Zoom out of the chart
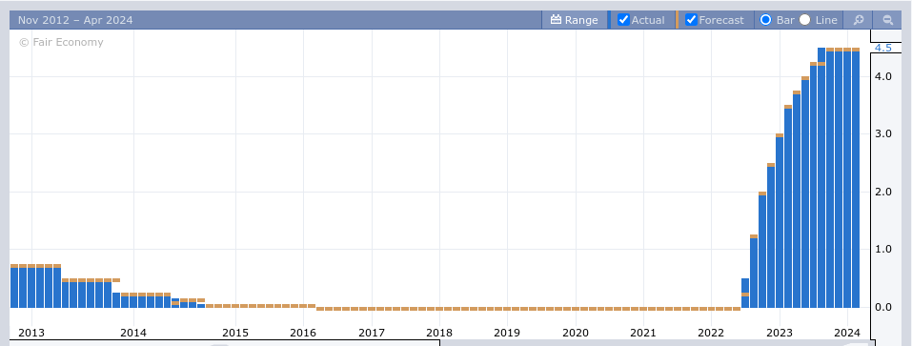 click(x=887, y=20)
